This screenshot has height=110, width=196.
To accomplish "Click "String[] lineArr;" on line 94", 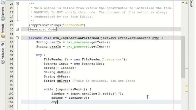I will (x=60, y=68).
